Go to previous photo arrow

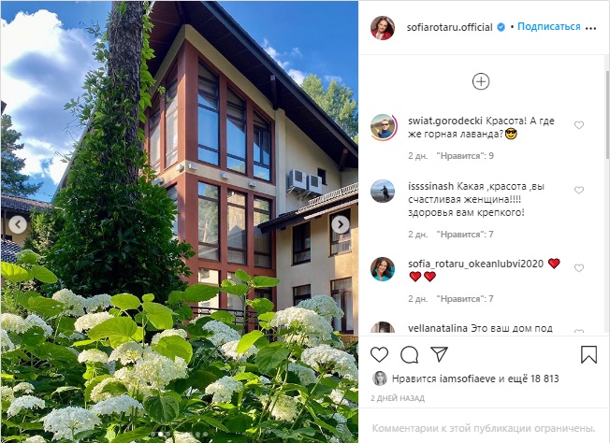click(x=18, y=224)
